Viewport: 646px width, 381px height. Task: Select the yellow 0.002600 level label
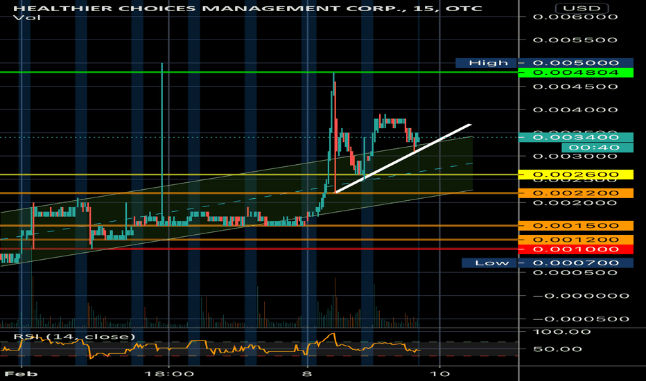[575, 175]
